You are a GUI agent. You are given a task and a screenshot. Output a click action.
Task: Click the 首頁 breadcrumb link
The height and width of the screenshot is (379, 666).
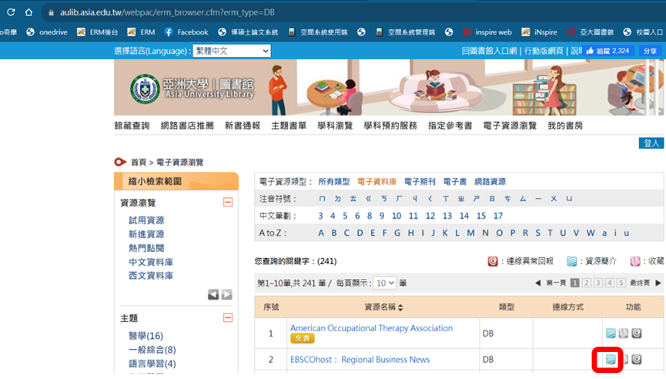tap(139, 163)
